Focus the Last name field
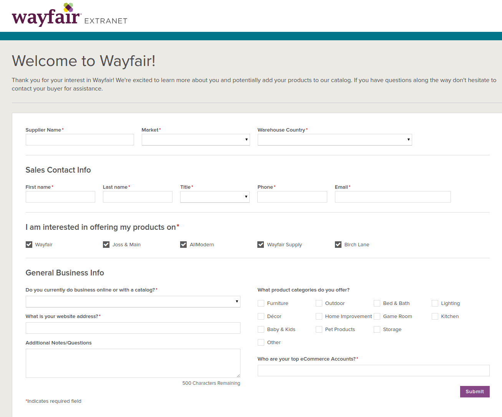Viewport: 502px width, 417px height. (x=138, y=197)
